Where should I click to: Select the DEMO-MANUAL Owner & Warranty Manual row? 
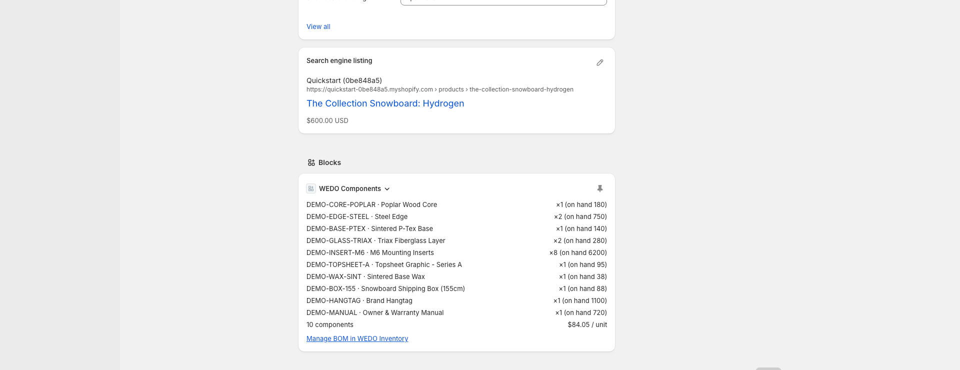[x=456, y=312]
